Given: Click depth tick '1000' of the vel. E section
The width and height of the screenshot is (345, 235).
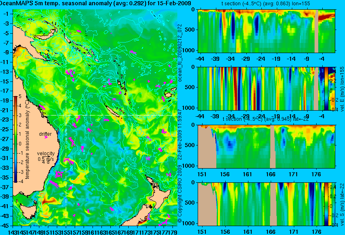Looking at the screenshot, I should (189, 108).
